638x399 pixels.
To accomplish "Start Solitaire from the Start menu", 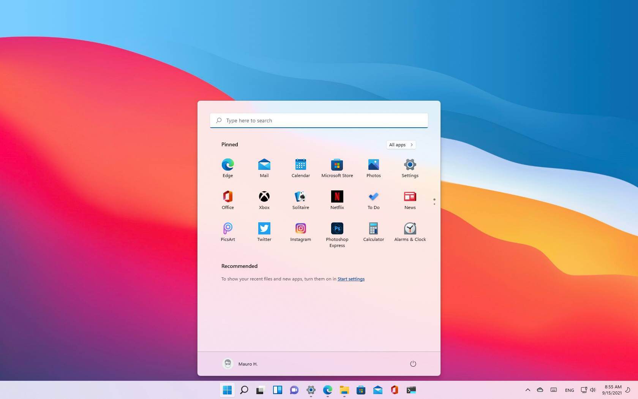I will (x=300, y=197).
